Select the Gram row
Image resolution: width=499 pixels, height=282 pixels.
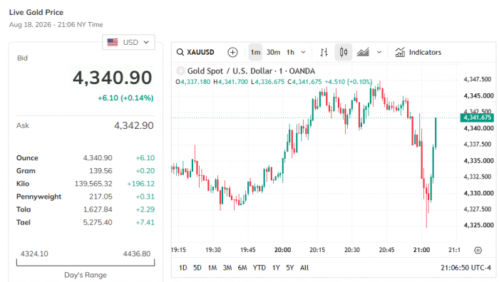(x=86, y=171)
